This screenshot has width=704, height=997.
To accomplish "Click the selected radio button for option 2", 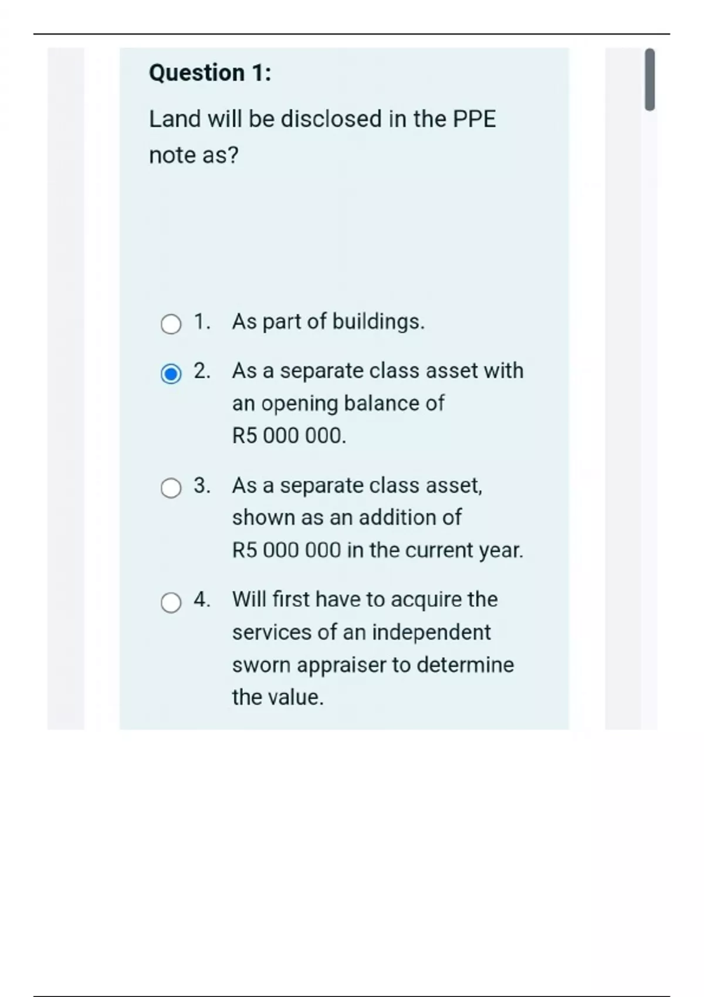I will (x=171, y=374).
